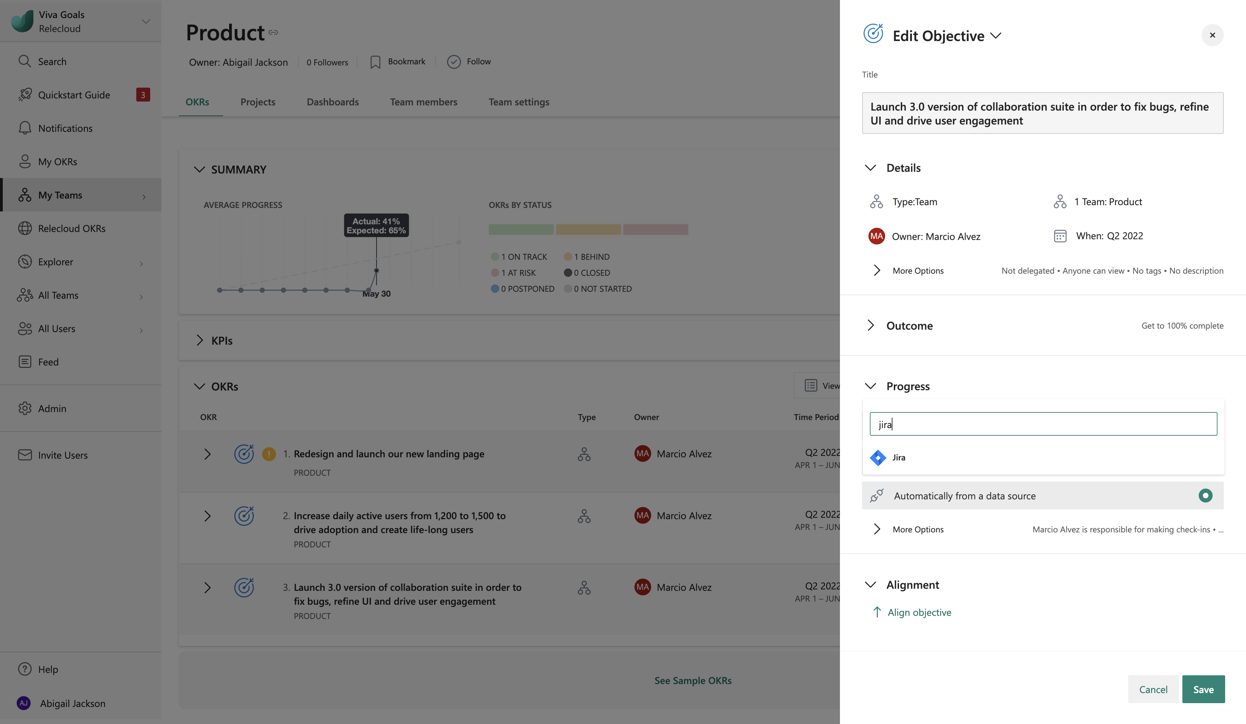Collapse the Alignment section
The height and width of the screenshot is (724, 1246).
pos(871,585)
